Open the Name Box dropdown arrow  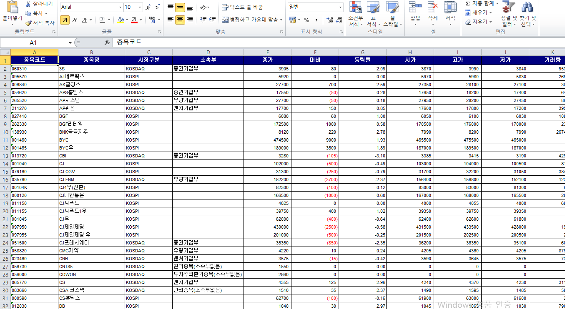point(70,42)
